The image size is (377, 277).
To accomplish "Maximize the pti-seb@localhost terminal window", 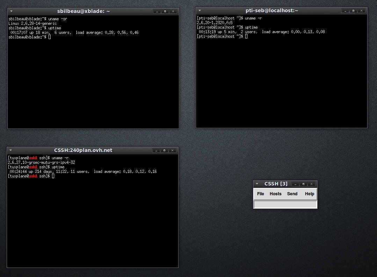I will point(353,11).
